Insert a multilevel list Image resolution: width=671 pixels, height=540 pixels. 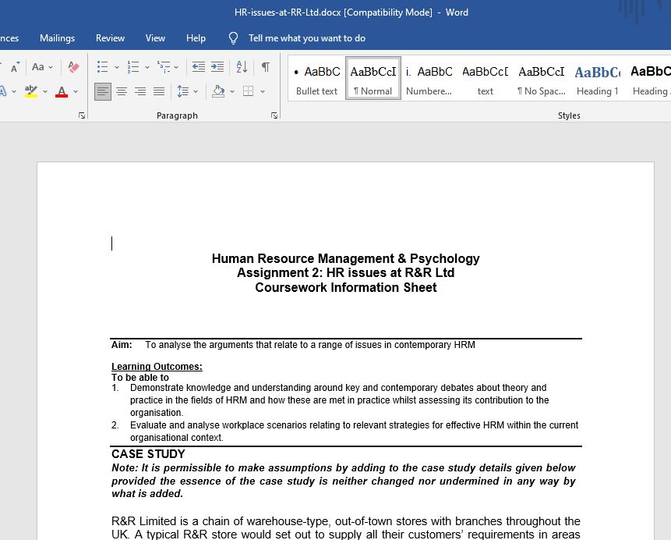(164, 67)
